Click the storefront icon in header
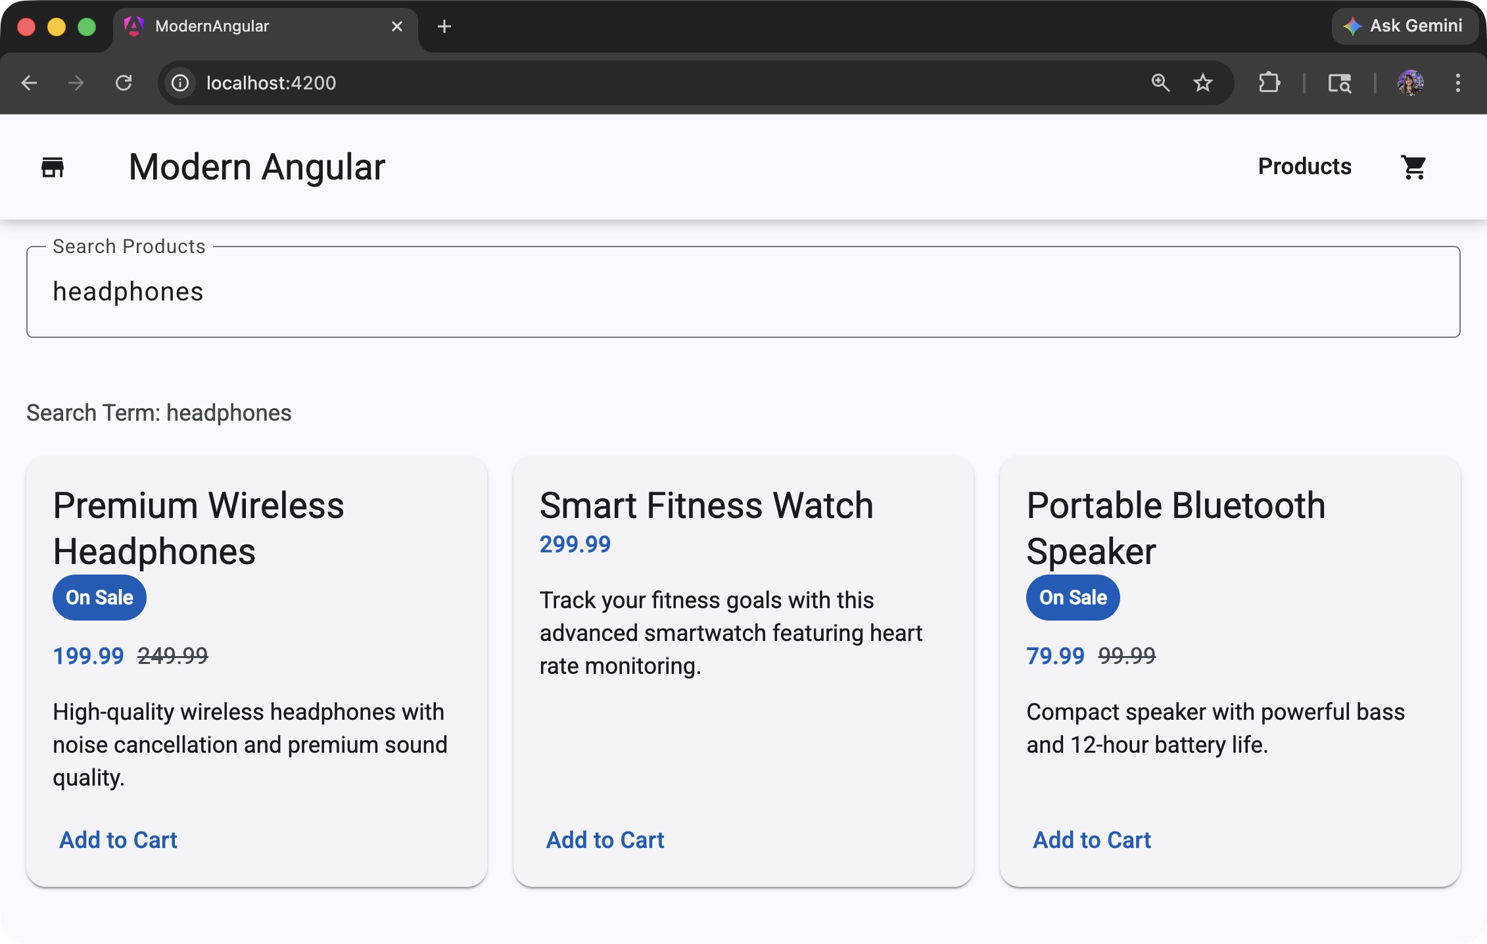This screenshot has width=1487, height=944. pos(53,167)
